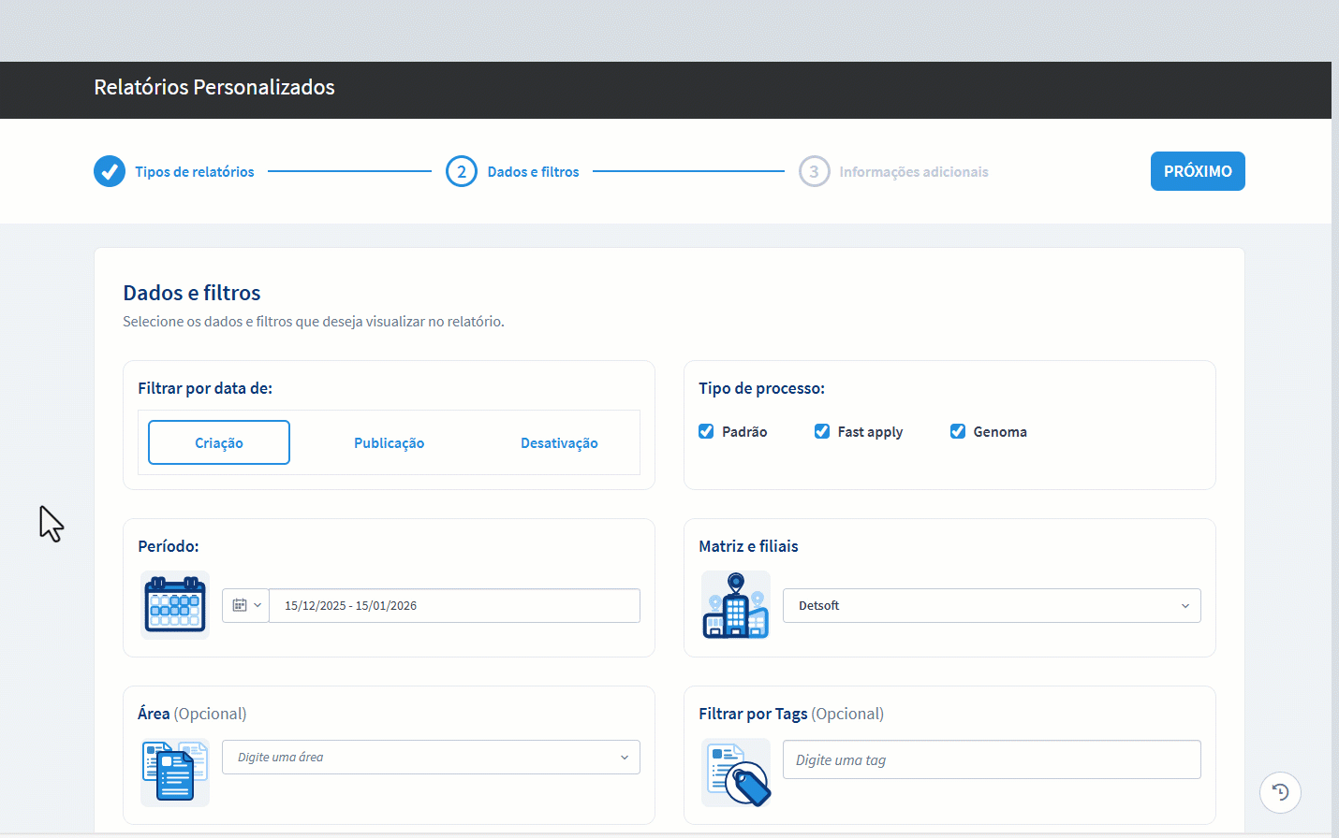Click the step 2 circle icon
The height and width of the screenshot is (838, 1339).
coord(462,171)
